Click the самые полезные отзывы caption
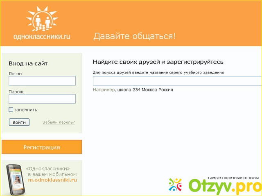This screenshot has width=262, height=196. [x=233, y=178]
